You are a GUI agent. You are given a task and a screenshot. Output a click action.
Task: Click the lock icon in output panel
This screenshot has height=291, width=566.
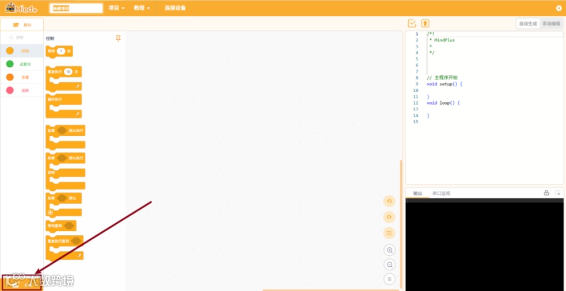pyautogui.click(x=546, y=193)
